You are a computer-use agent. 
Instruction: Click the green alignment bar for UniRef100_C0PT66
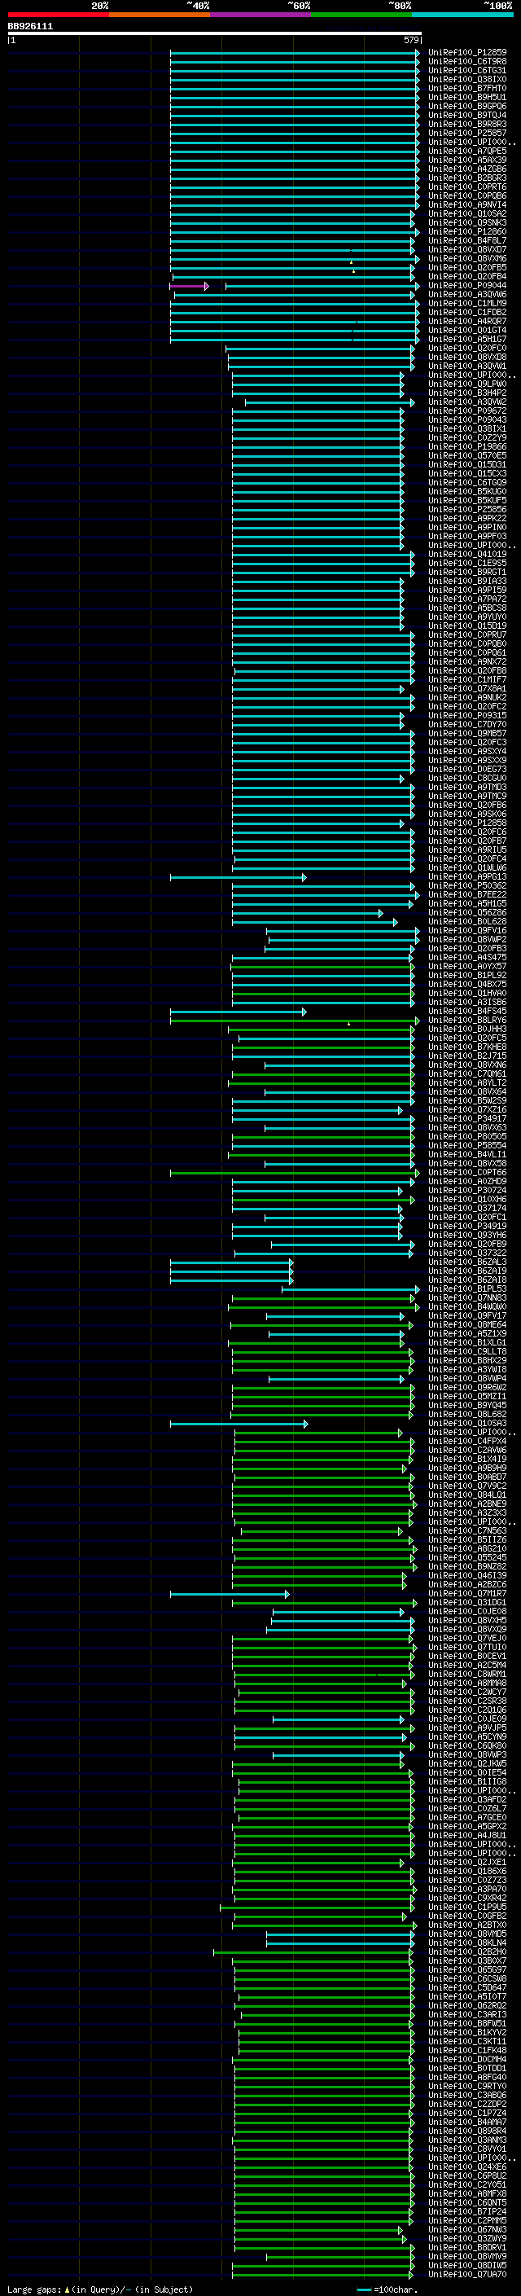pyautogui.click(x=295, y=1173)
